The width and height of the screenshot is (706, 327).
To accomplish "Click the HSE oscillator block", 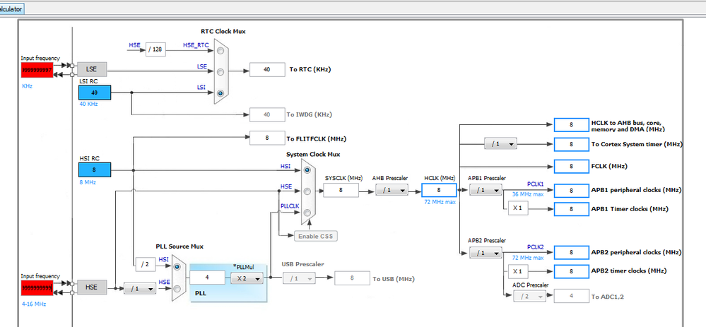I will [93, 287].
